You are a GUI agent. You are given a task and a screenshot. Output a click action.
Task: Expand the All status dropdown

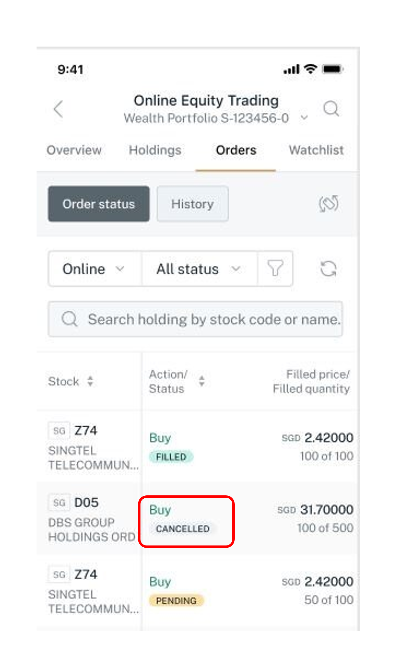tap(199, 269)
